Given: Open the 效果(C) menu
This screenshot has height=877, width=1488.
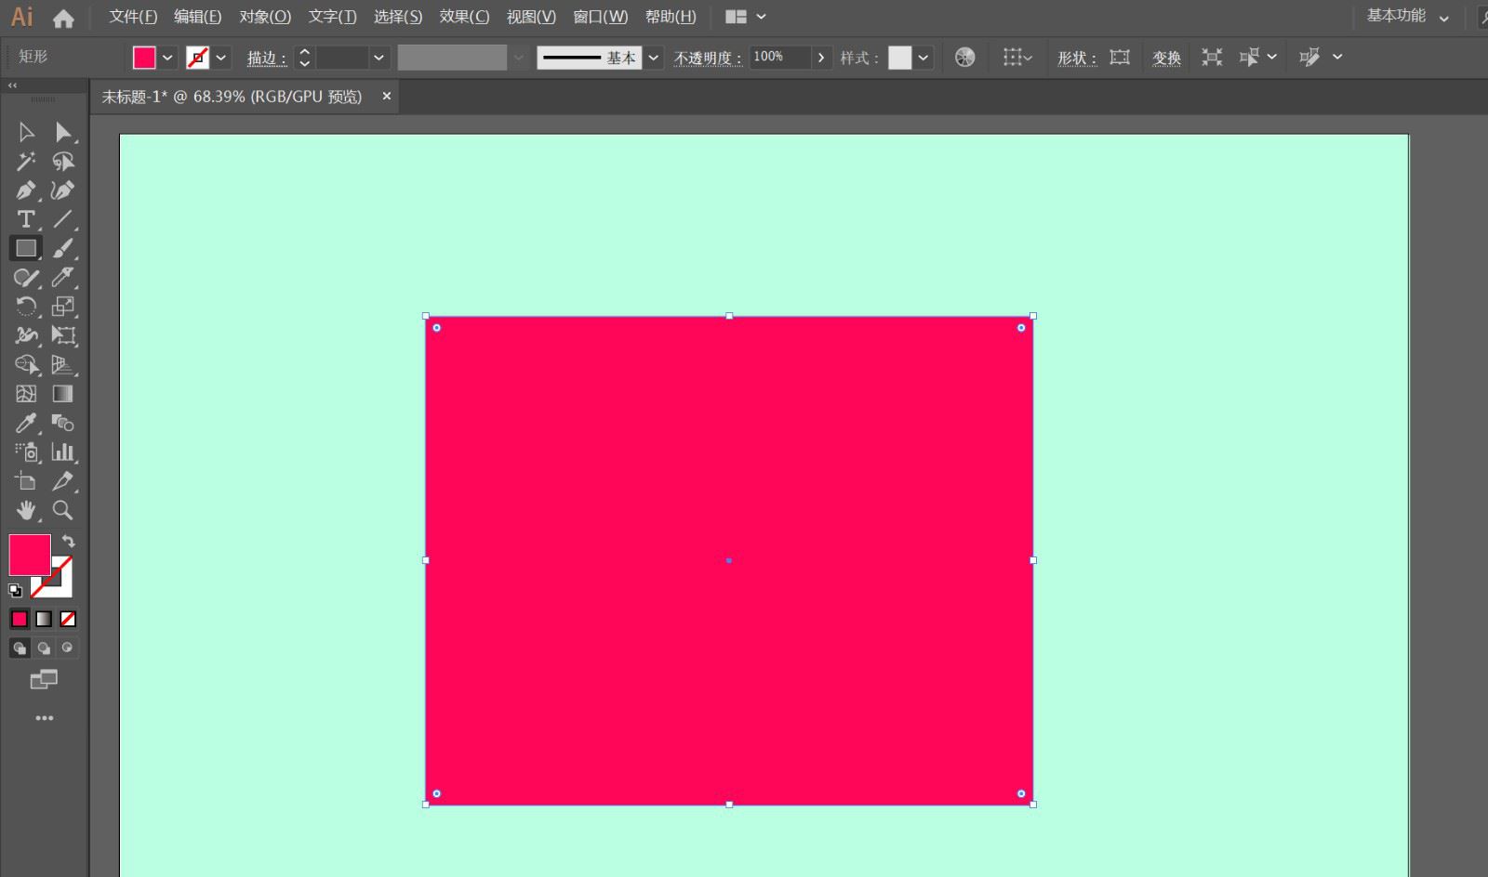Looking at the screenshot, I should [464, 17].
